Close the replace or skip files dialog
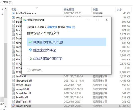Screen dimensions: 133x110 tap(107, 20)
